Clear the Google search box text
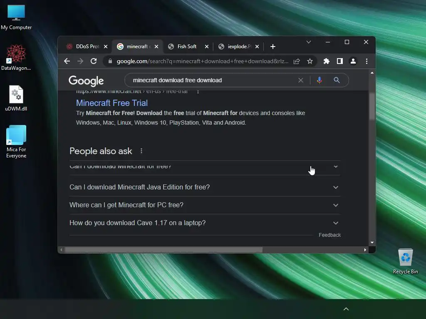Image resolution: width=426 pixels, height=319 pixels. [x=300, y=80]
